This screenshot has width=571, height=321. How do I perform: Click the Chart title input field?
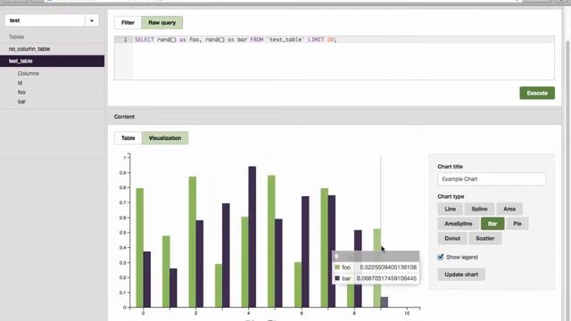point(492,179)
